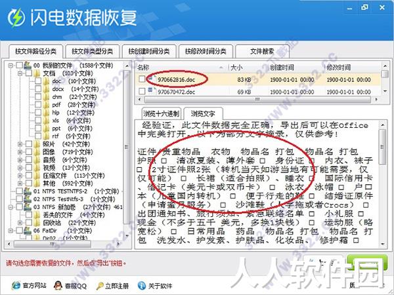The image size is (394, 295).
Task: Tick the 00 找到的文件 checkbox
Action: coord(19,66)
